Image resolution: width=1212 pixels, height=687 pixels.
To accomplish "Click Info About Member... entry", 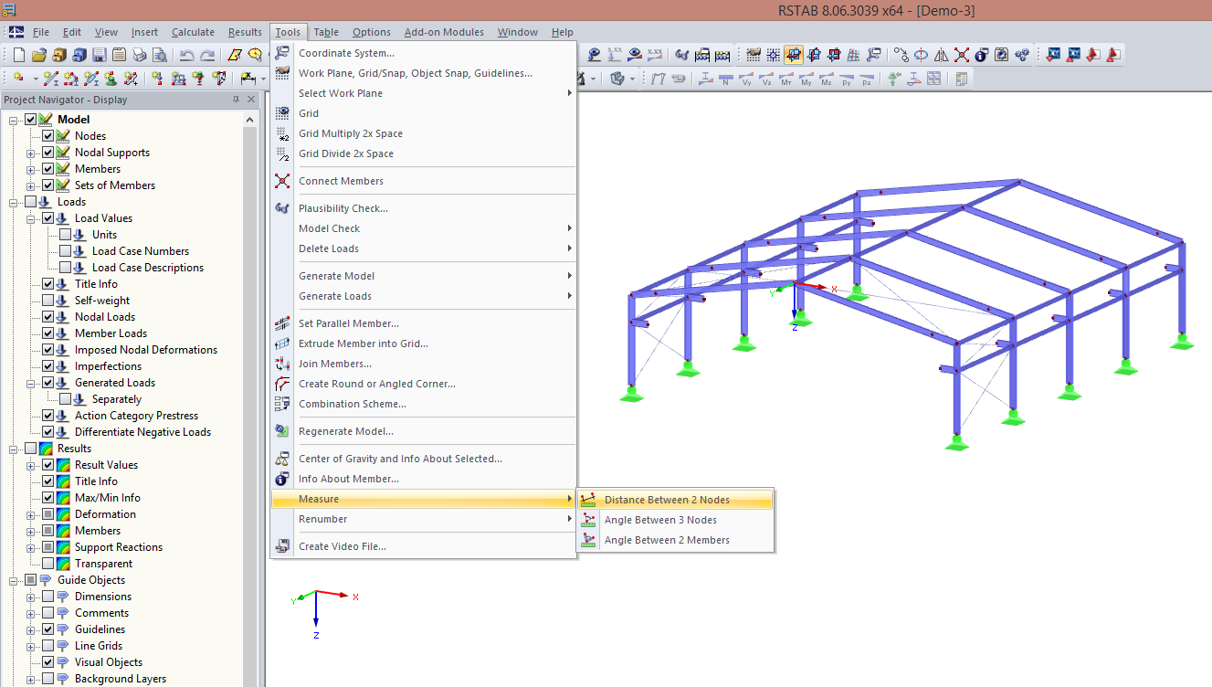I will pyautogui.click(x=424, y=479).
